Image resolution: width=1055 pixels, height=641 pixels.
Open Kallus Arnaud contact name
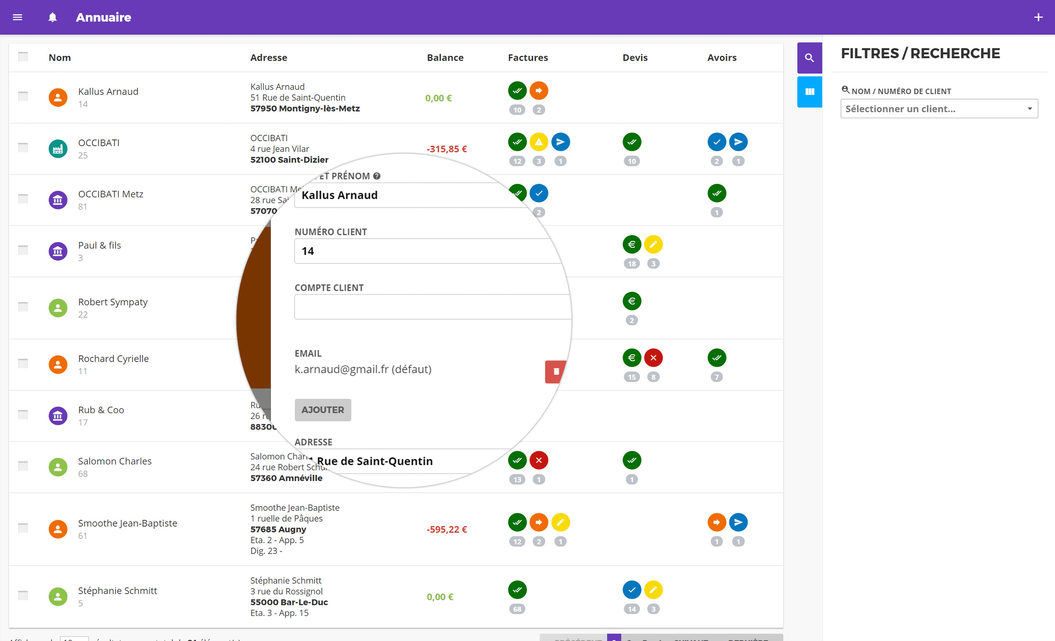(108, 92)
